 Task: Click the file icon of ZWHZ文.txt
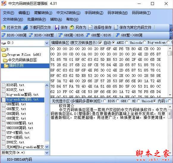point(4,142)
